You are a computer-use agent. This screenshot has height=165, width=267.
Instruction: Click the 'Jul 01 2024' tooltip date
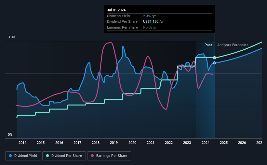pos(116,10)
